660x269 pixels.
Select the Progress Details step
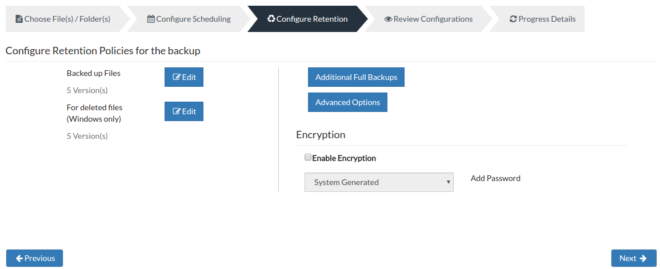542,19
